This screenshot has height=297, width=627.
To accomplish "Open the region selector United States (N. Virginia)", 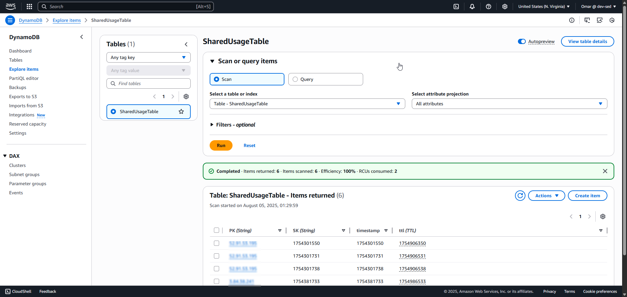I will (544, 7).
